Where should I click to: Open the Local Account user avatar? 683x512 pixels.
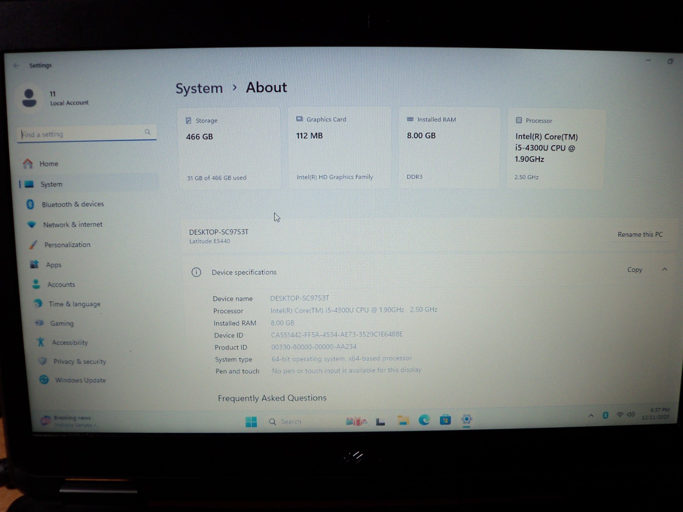coord(29,98)
